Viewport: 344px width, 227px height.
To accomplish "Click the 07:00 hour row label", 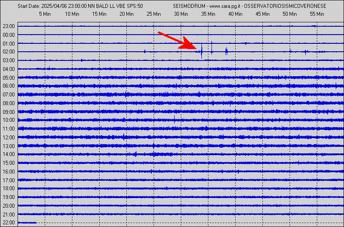I will pos(9,95).
